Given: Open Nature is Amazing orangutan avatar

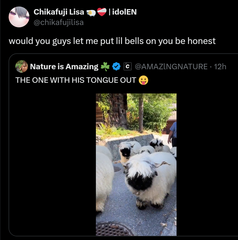Looking at the screenshot, I should [22, 66].
